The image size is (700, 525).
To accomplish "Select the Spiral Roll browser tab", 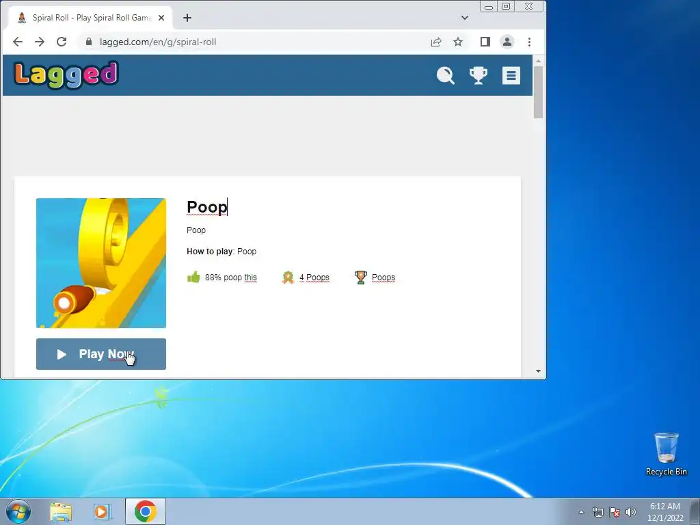I will tap(90, 18).
